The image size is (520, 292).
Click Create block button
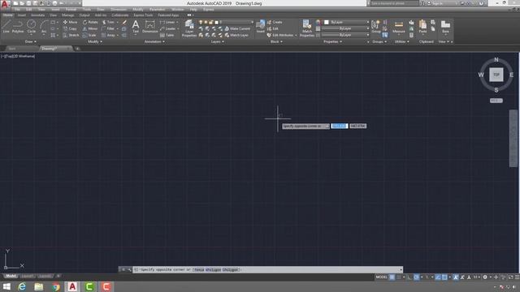[275, 22]
